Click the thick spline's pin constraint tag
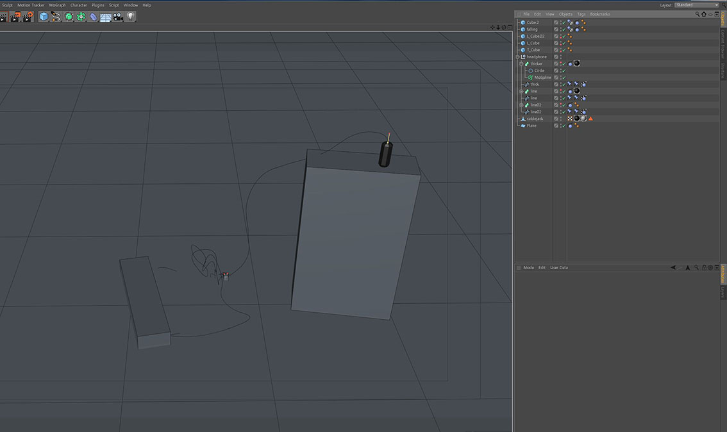This screenshot has height=432, width=727. (570, 85)
